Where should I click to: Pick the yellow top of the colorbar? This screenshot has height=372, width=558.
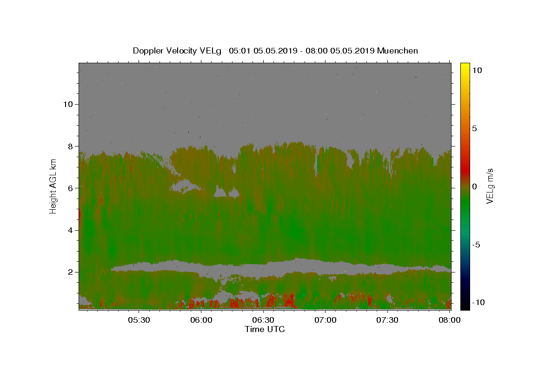[x=465, y=66]
